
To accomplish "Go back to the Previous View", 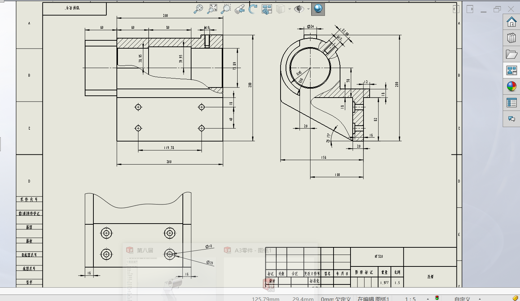I will pos(239,9).
